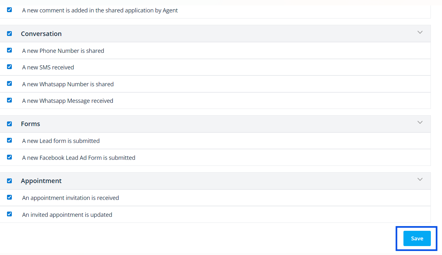Uncheck the Appointment group checkbox
Screen dimensions: 442x255
point(9,181)
